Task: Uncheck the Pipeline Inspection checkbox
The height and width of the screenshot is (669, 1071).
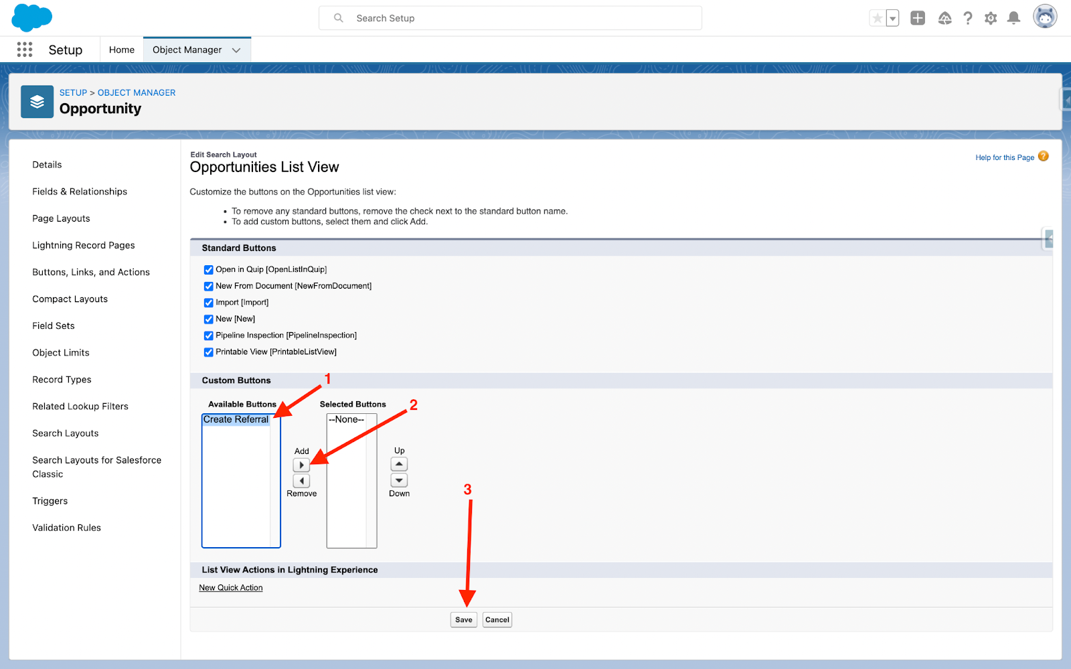Action: click(x=208, y=336)
